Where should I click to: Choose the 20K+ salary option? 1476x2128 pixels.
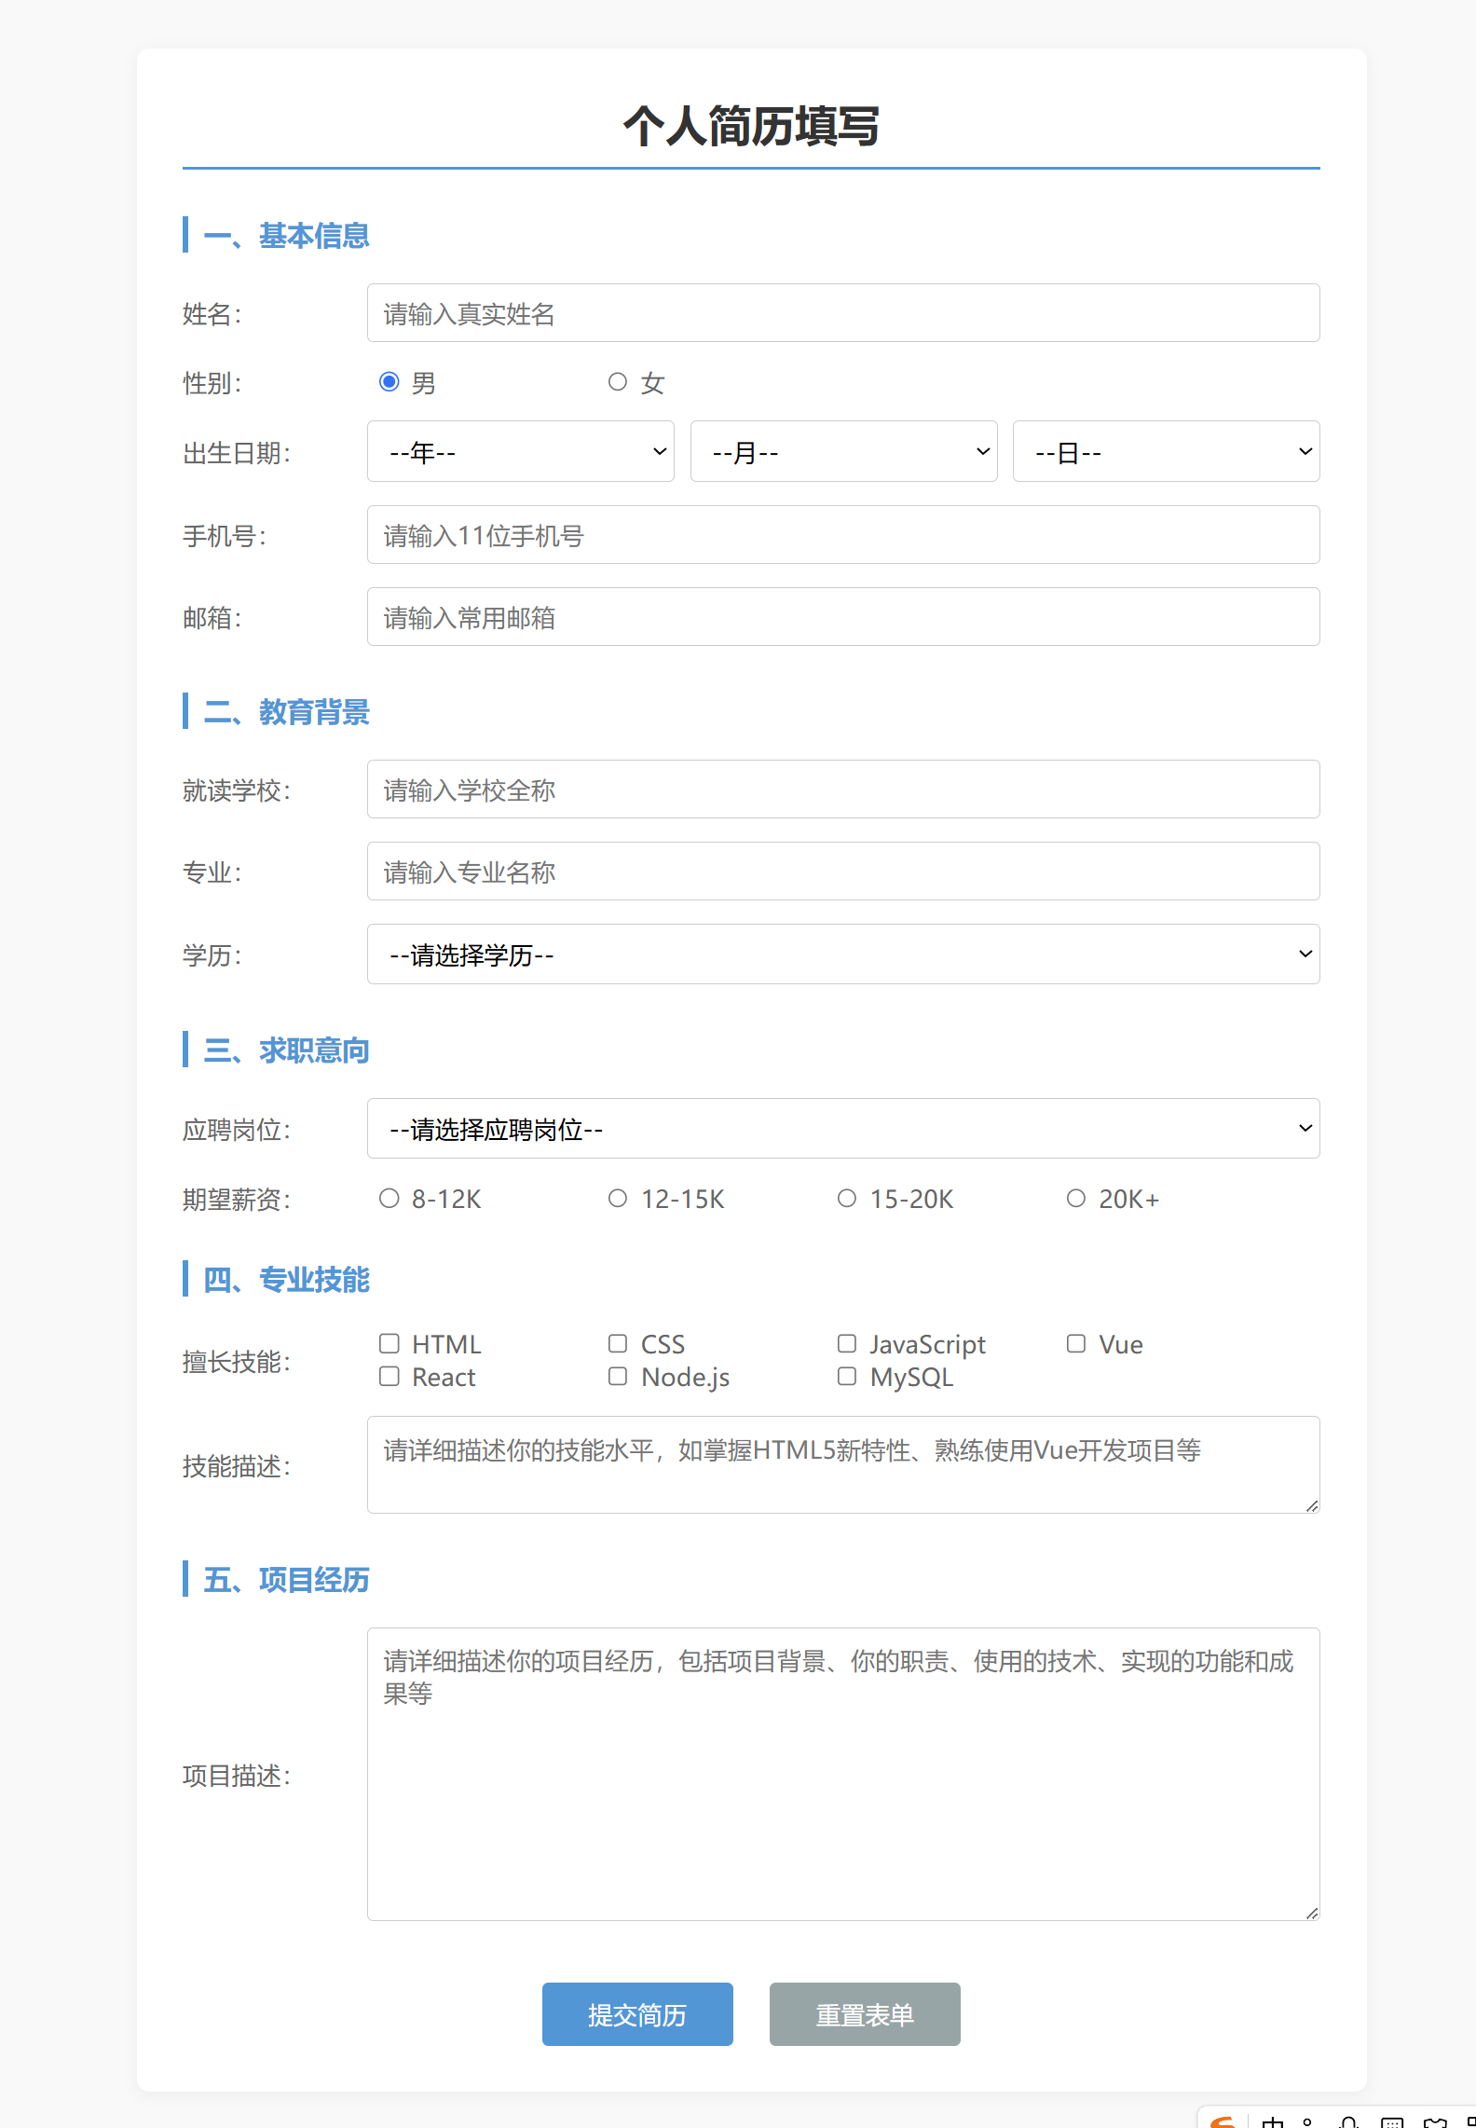point(1076,1199)
